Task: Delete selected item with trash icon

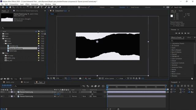Action: click(21, 79)
